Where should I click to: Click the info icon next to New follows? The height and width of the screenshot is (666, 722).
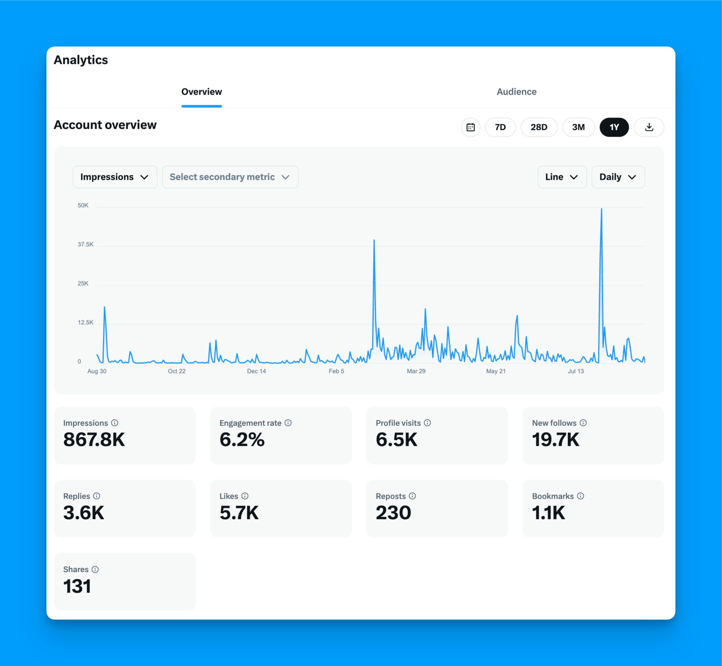pyautogui.click(x=583, y=423)
